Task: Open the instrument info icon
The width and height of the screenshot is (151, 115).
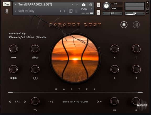Action: (91, 5)
